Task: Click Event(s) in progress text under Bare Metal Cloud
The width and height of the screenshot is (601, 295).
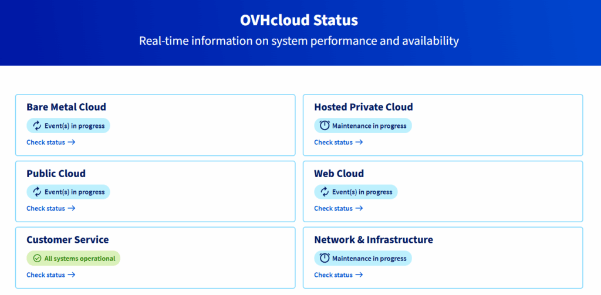Action: pos(75,126)
